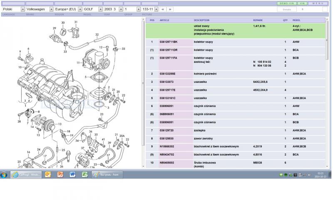333x208 pixels.
Task: Click green header 'układ ssący'
Action: click(201, 26)
